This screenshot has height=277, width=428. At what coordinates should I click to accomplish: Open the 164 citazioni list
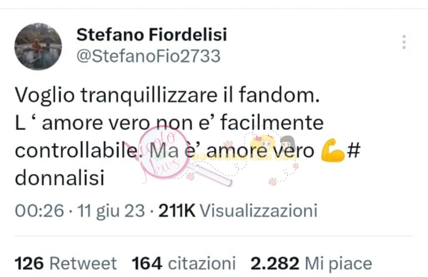coord(184,264)
